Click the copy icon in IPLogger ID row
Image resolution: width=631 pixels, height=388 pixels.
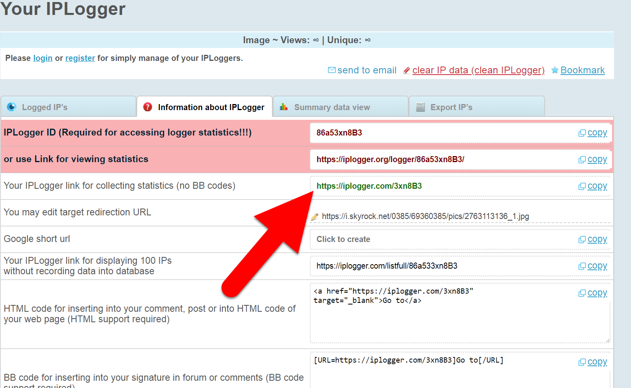tap(582, 133)
